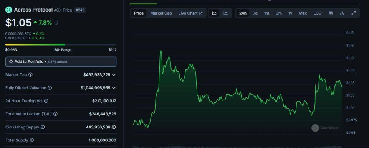Click the 24h Range progress bar

coord(61,44)
